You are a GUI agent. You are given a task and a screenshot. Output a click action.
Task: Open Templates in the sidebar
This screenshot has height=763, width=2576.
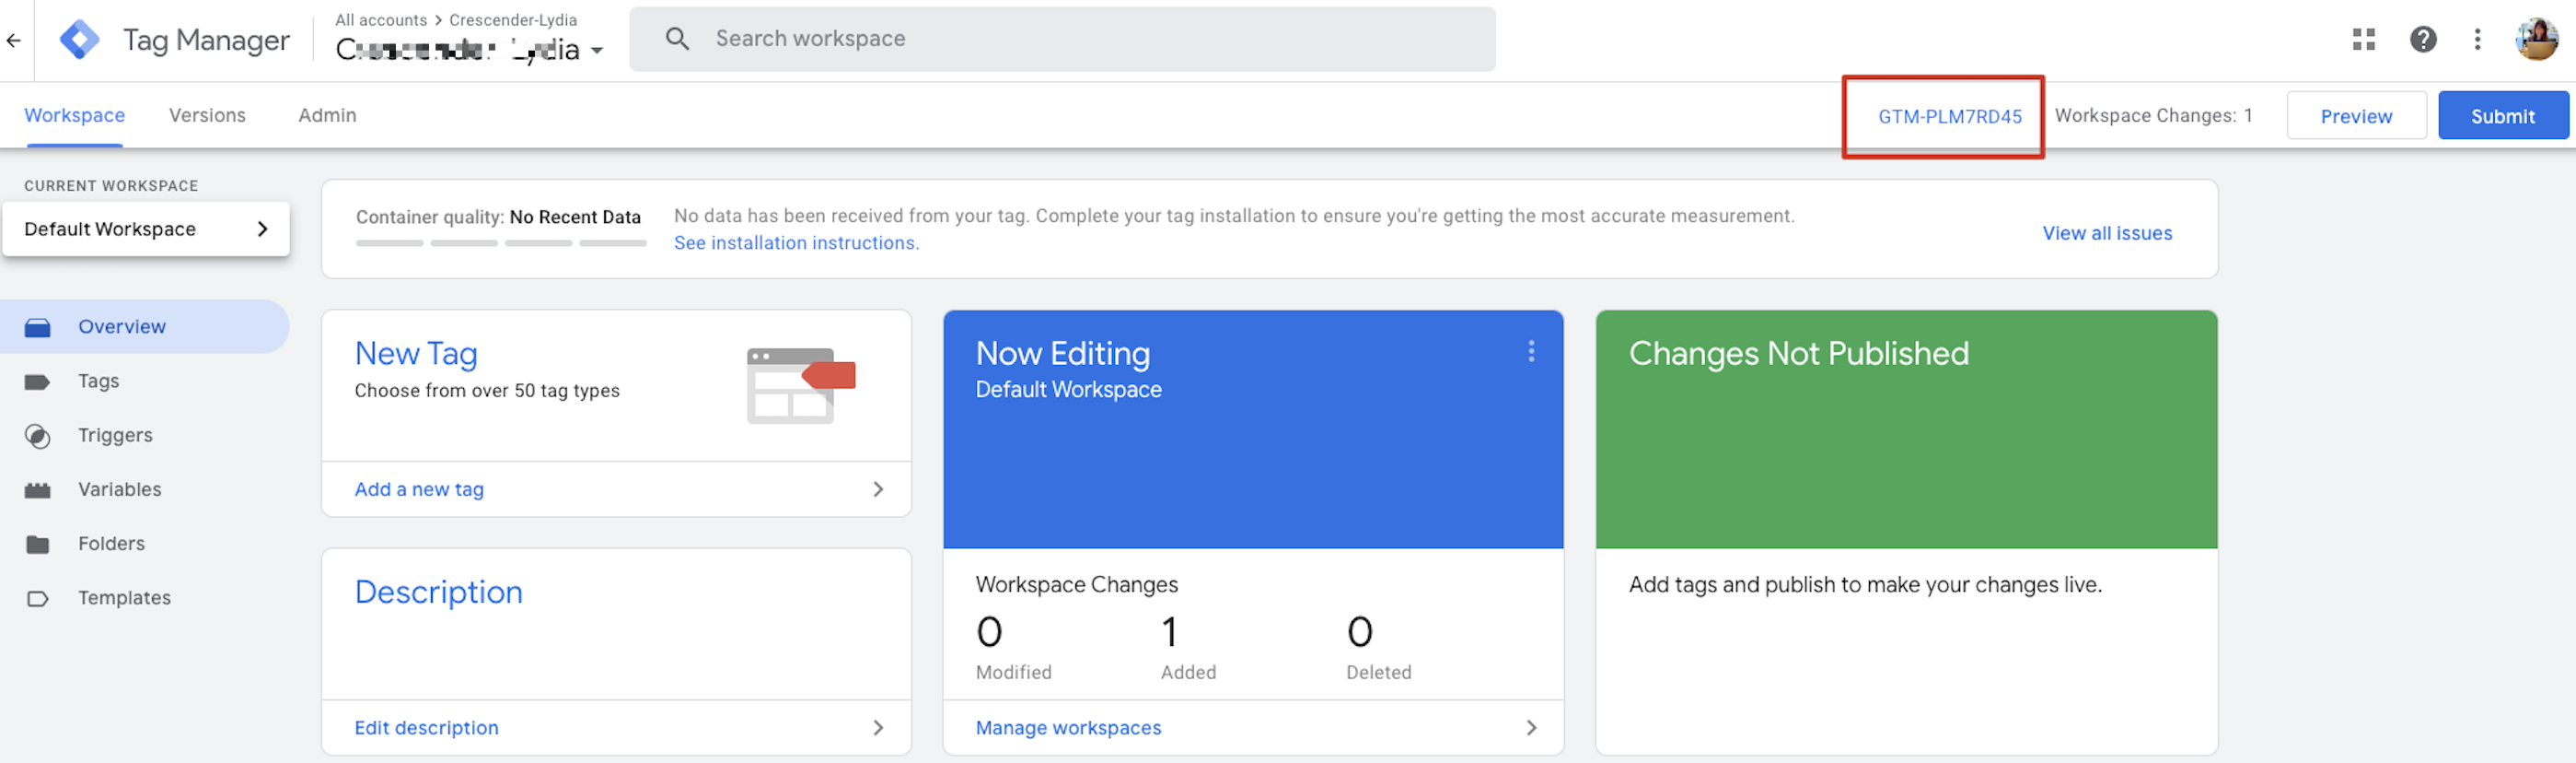124,597
